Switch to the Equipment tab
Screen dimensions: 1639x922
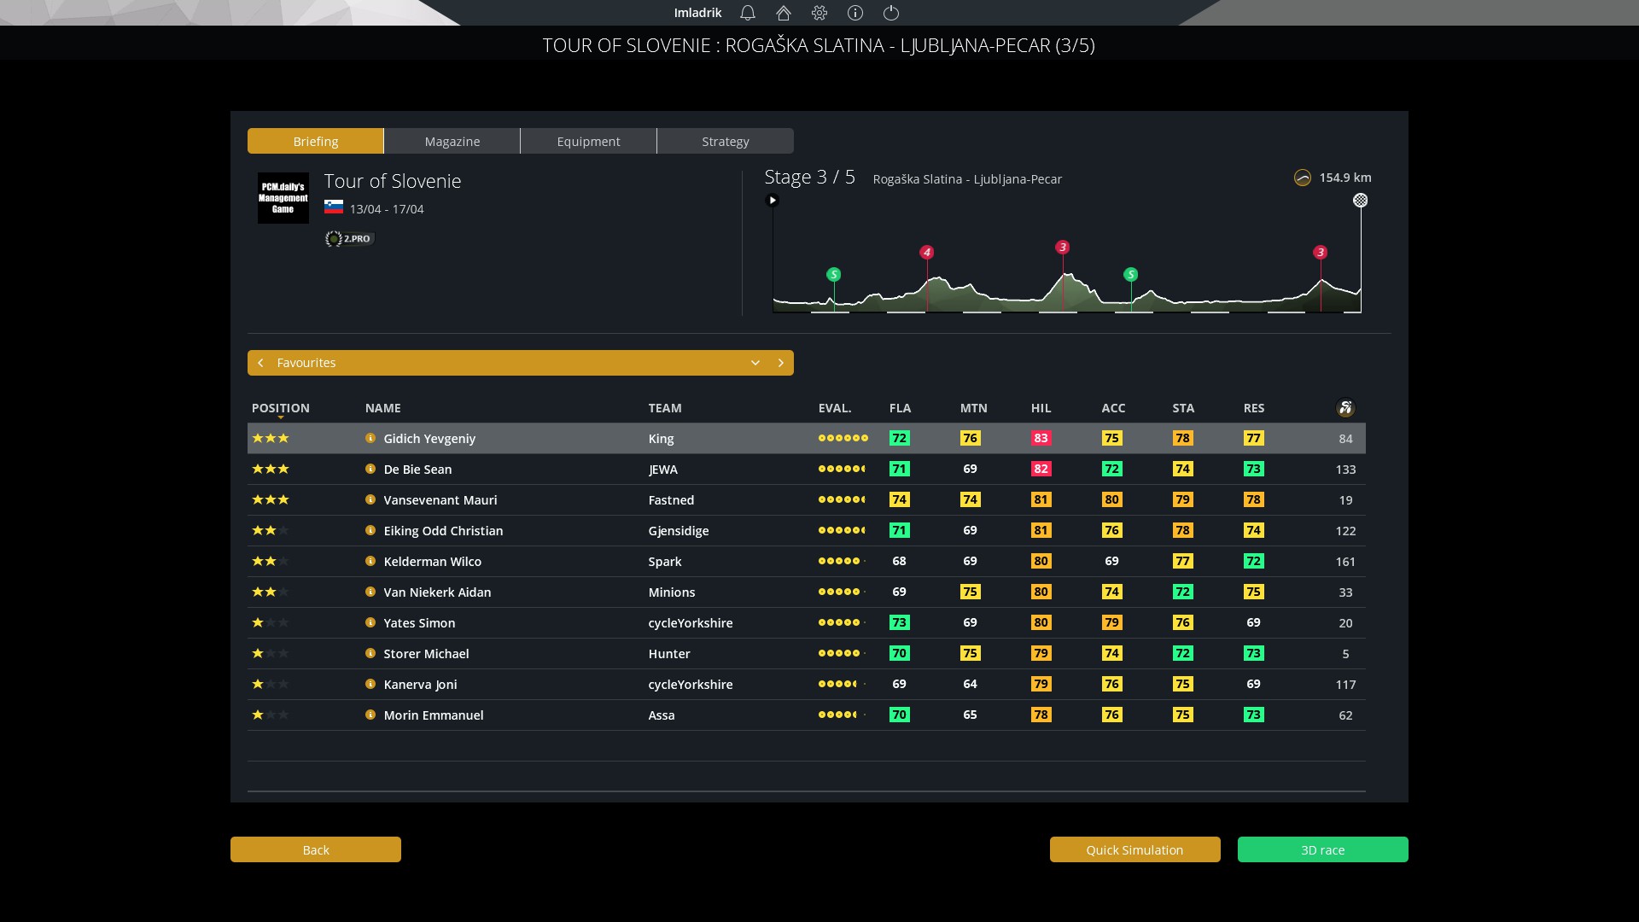[x=589, y=142]
